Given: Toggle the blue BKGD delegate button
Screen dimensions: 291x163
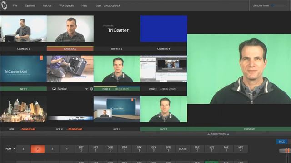Looking at the screenshot, I should [x=282, y=142].
